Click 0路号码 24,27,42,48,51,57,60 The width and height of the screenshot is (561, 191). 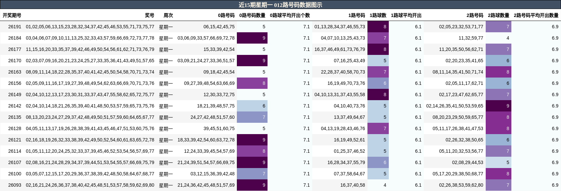pyautogui.click(x=213, y=117)
